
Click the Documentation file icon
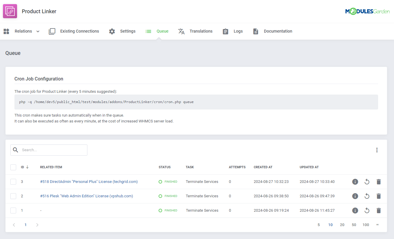point(256,31)
